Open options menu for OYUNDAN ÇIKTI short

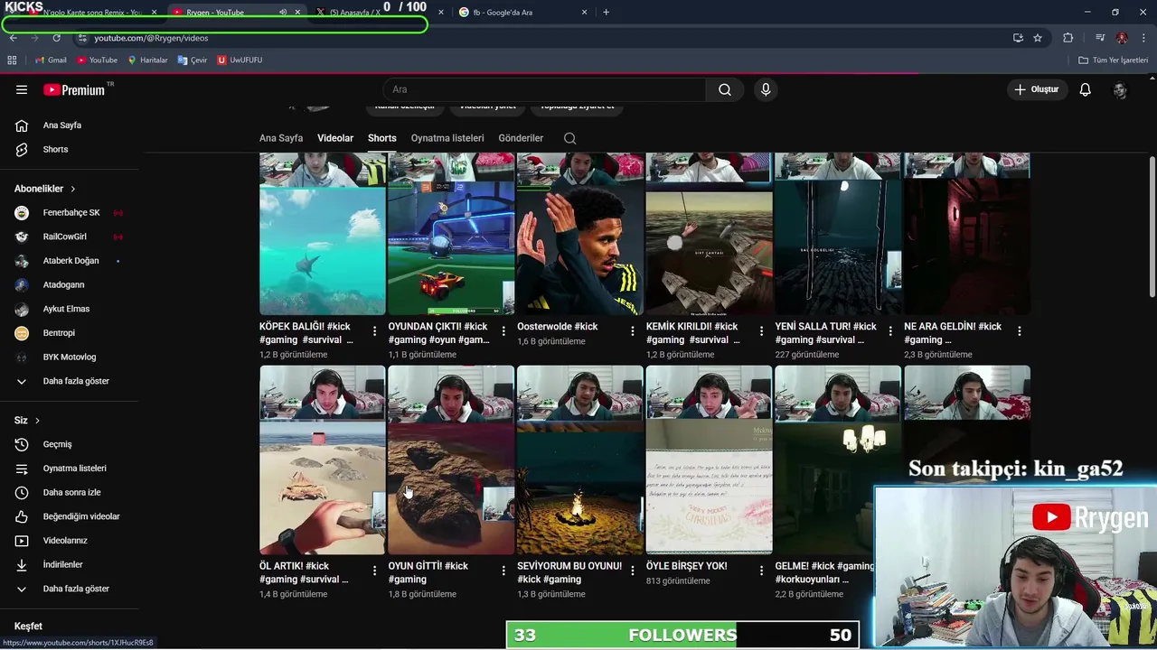pos(503,331)
